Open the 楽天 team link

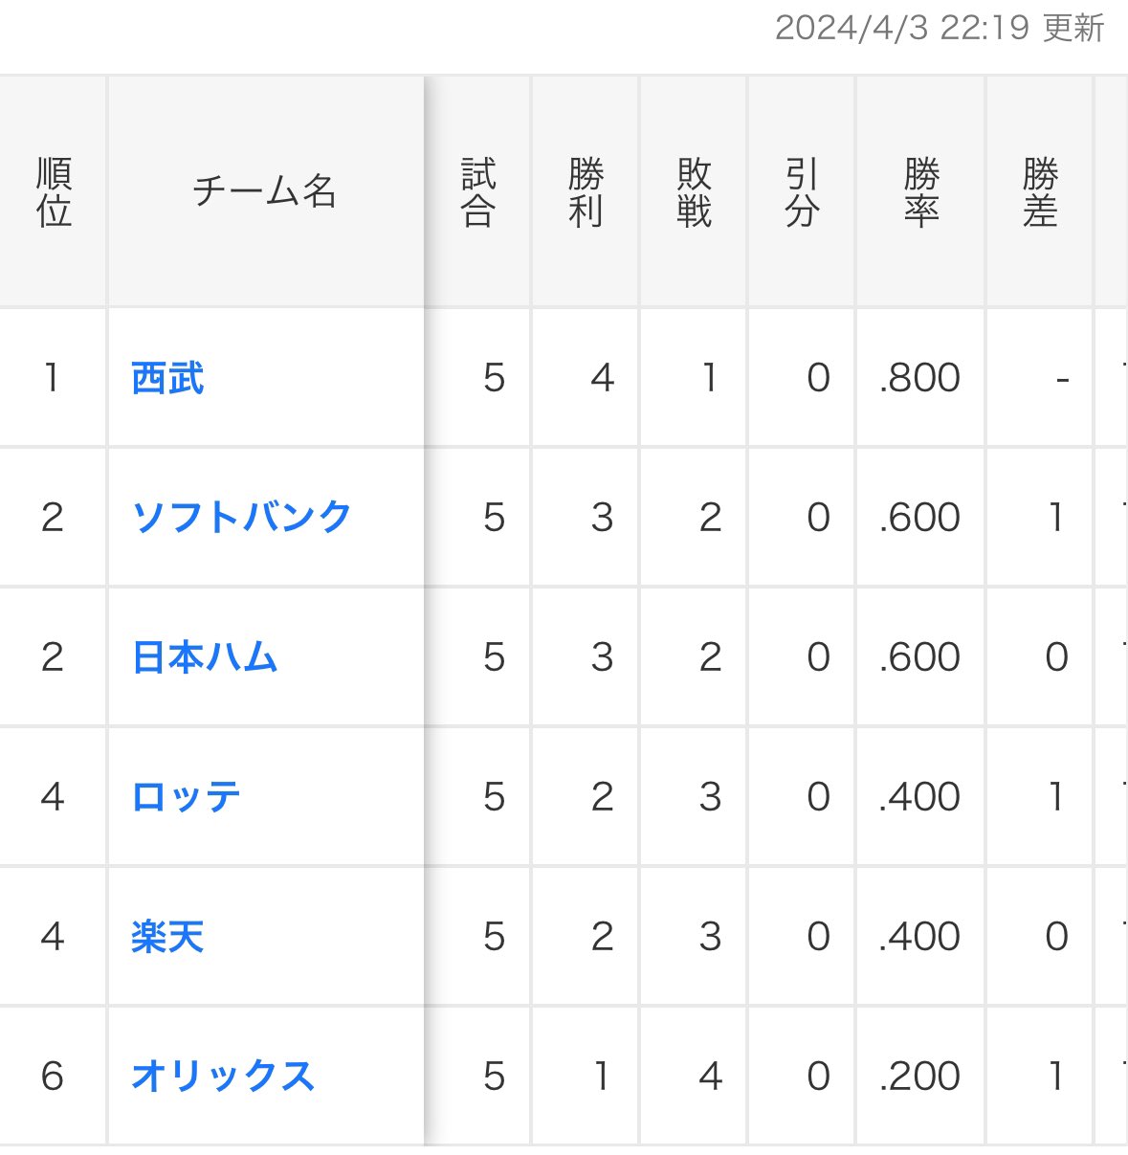click(167, 937)
